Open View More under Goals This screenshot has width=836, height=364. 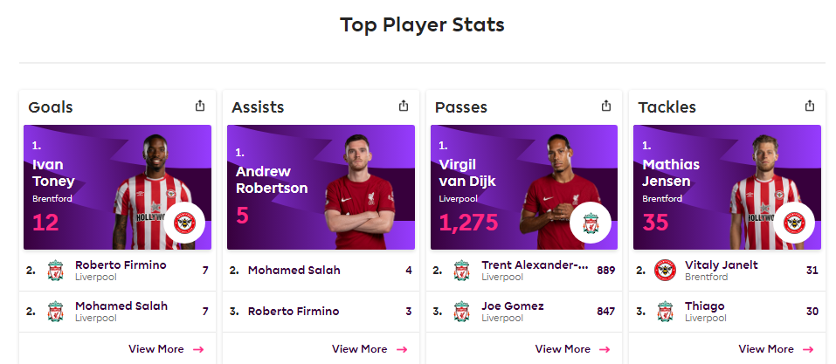click(166, 349)
